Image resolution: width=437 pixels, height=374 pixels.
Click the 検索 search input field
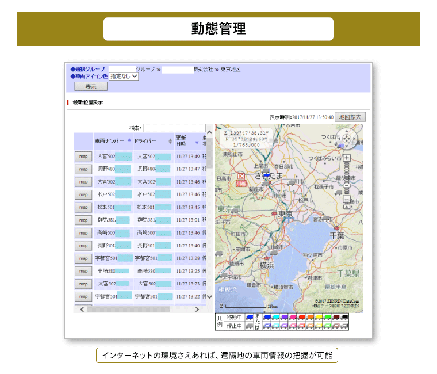174,128
